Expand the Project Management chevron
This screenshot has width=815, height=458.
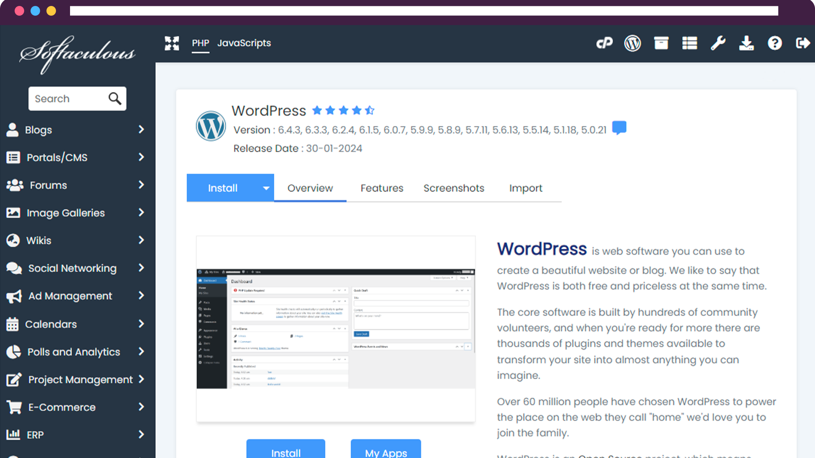[x=141, y=379]
